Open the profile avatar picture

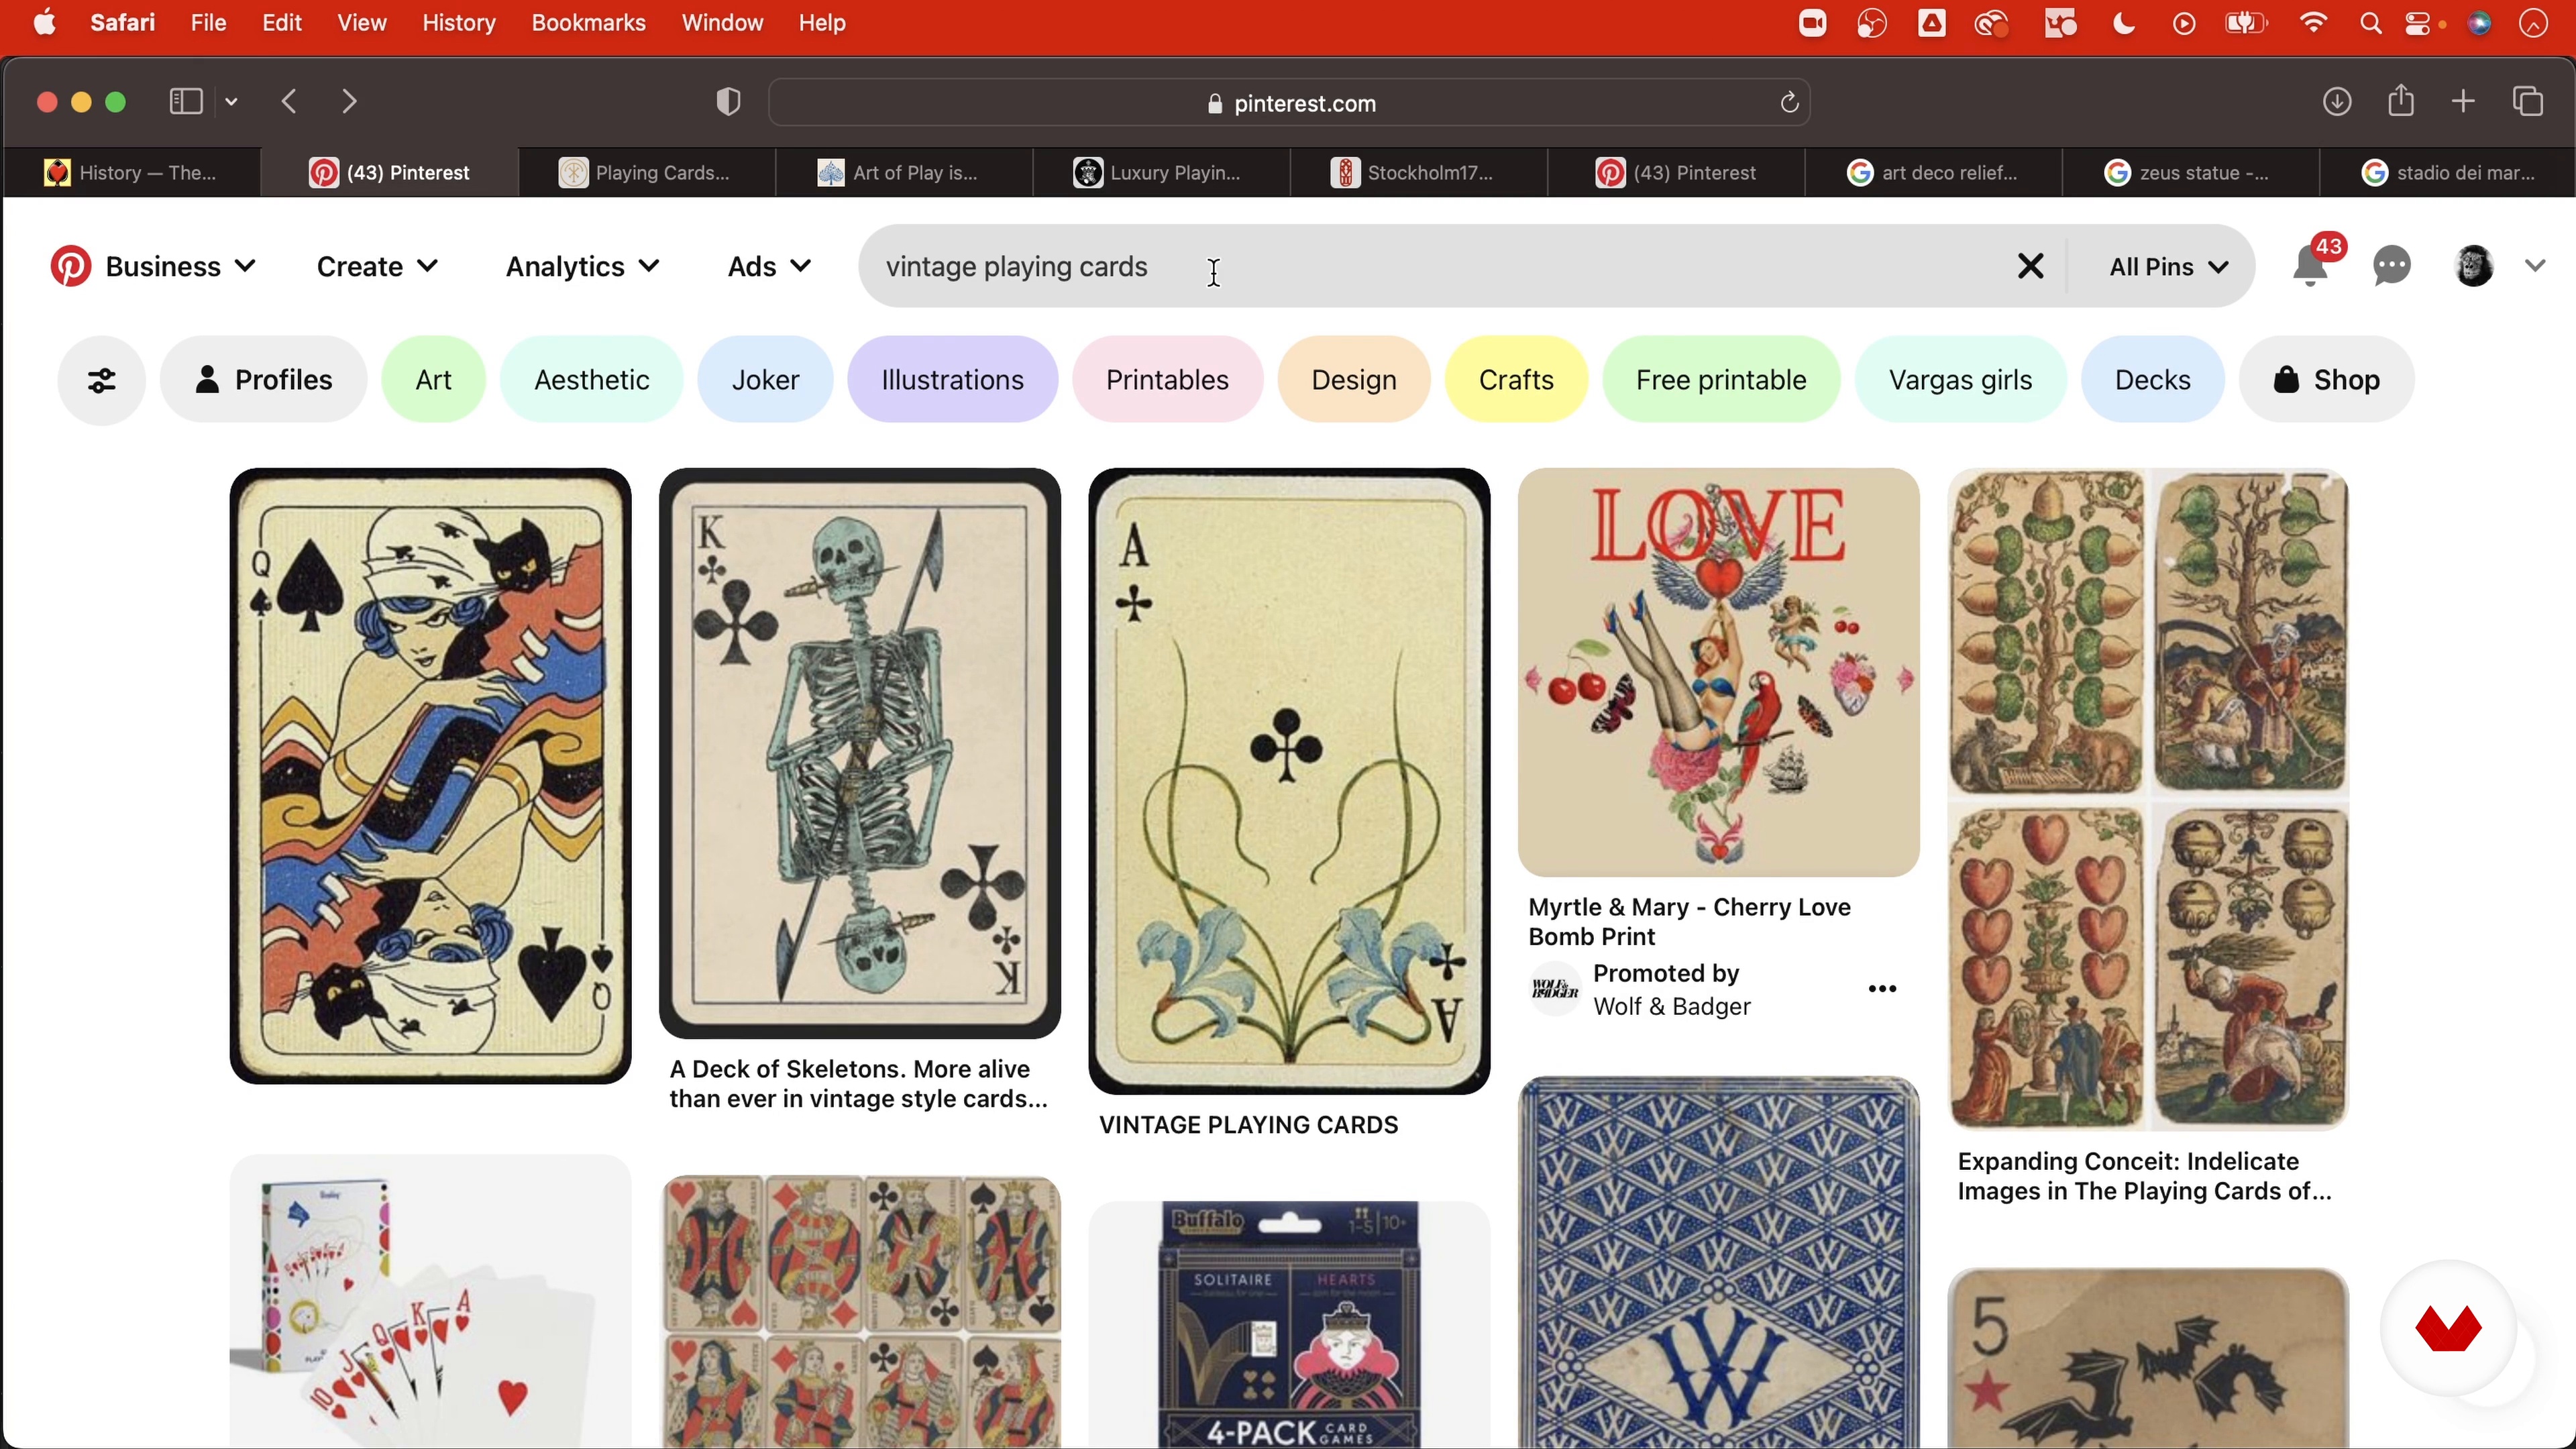click(x=2473, y=266)
